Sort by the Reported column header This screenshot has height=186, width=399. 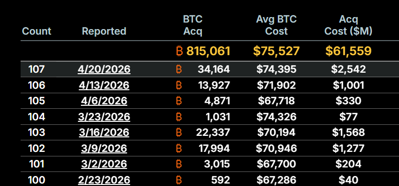click(x=104, y=31)
